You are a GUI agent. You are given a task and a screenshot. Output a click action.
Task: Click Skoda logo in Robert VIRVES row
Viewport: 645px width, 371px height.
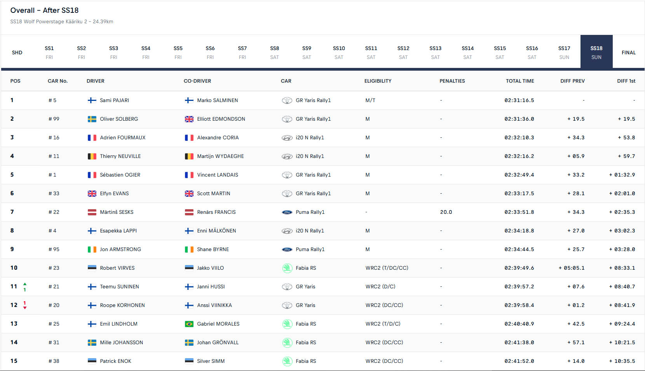coord(287,268)
